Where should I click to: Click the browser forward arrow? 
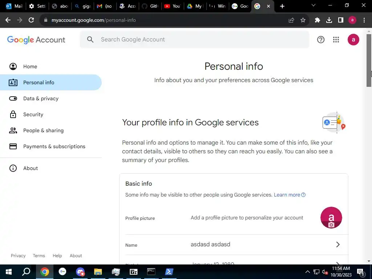(x=20, y=20)
